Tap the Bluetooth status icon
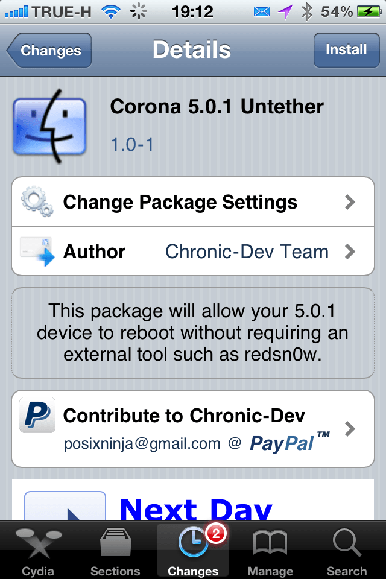This screenshot has height=579, width=386. [x=306, y=11]
